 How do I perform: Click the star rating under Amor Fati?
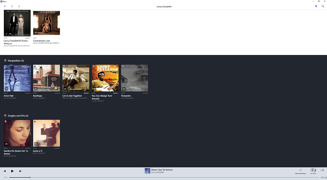(28, 93)
